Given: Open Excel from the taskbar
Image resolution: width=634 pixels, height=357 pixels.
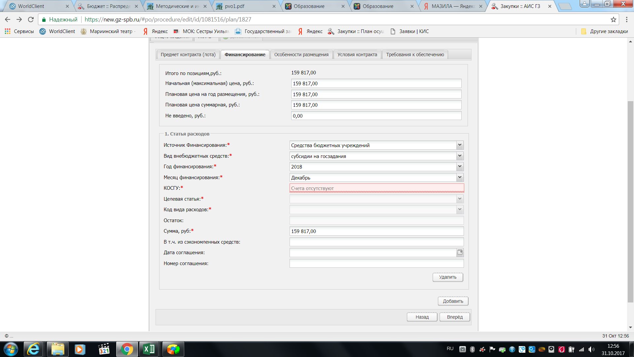Looking at the screenshot, I should pyautogui.click(x=149, y=349).
